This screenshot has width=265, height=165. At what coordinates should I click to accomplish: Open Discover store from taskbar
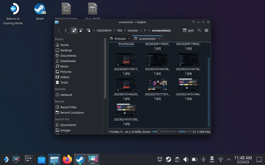[41, 160]
